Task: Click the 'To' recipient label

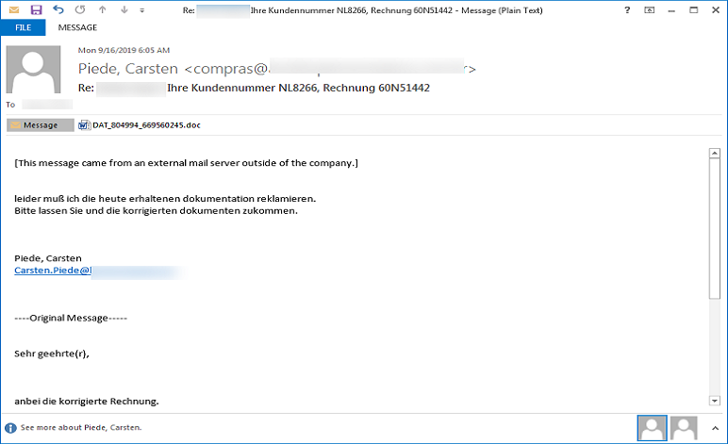Action: coord(10,105)
